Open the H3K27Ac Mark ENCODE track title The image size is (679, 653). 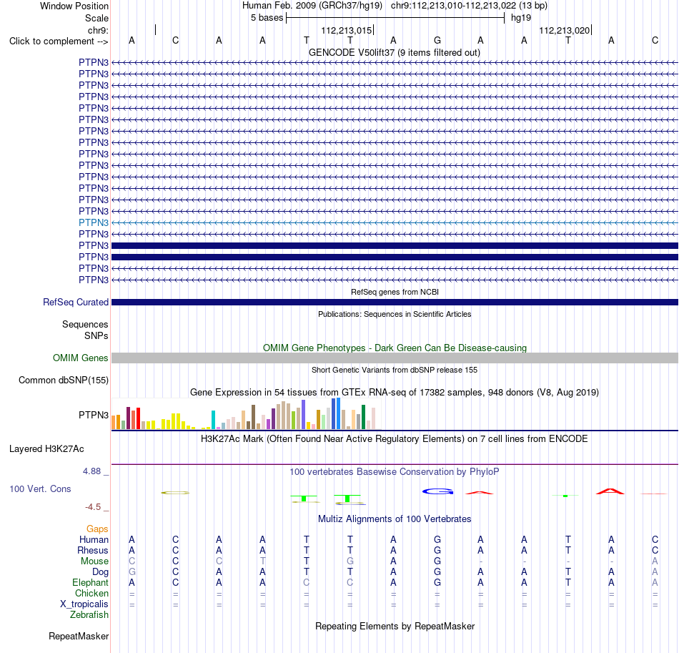click(x=395, y=439)
